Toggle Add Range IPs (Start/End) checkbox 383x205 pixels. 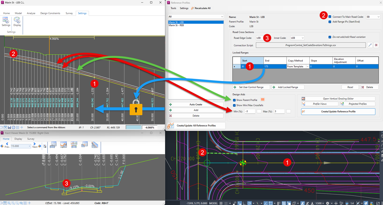tap(330, 22)
